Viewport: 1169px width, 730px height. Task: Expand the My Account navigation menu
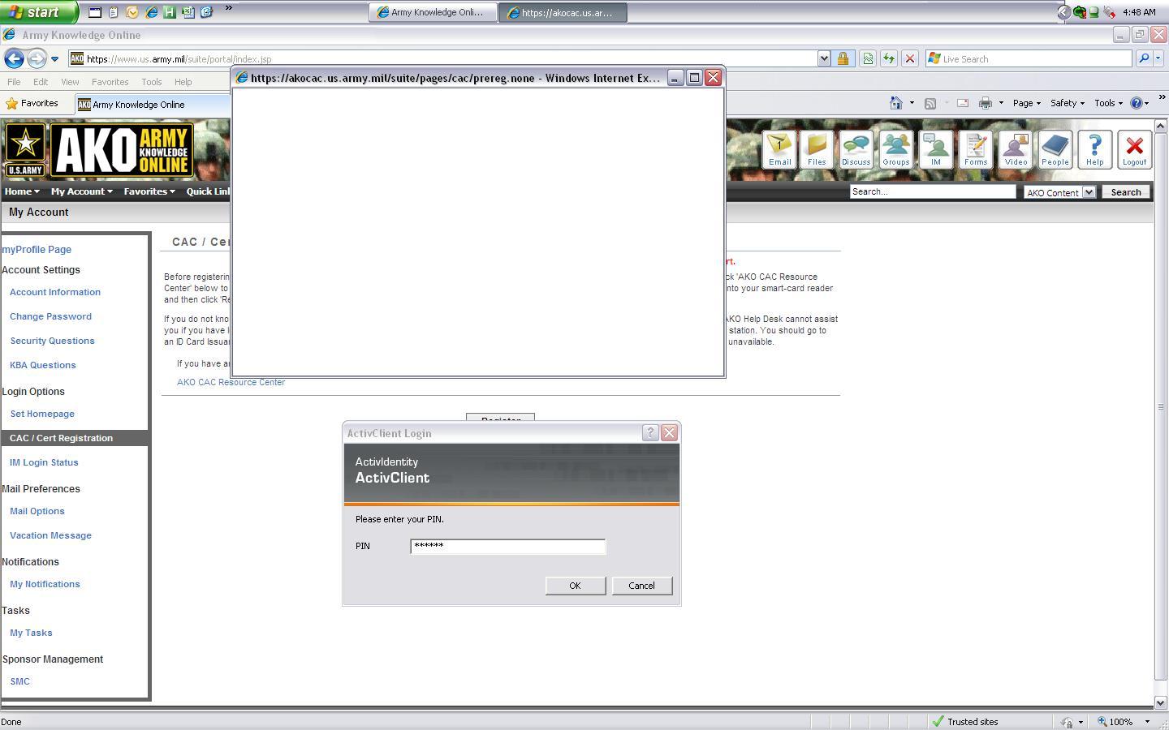(x=81, y=191)
